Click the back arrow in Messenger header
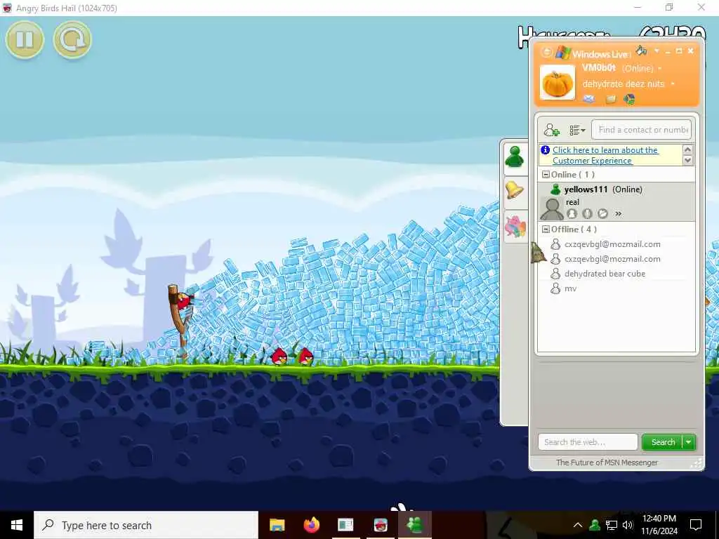This screenshot has height=539, width=719. pyautogui.click(x=546, y=52)
